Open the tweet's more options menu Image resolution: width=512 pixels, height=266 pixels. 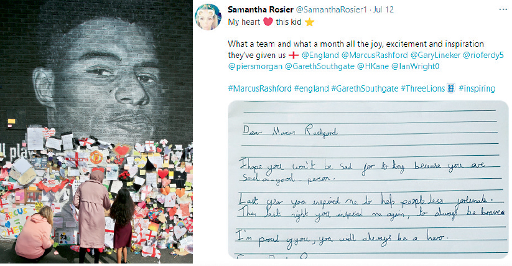[x=502, y=10]
